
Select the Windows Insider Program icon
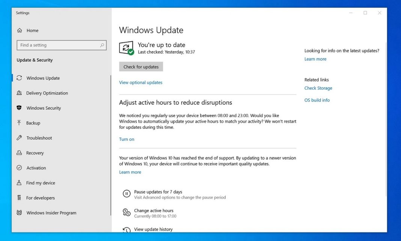(20, 213)
